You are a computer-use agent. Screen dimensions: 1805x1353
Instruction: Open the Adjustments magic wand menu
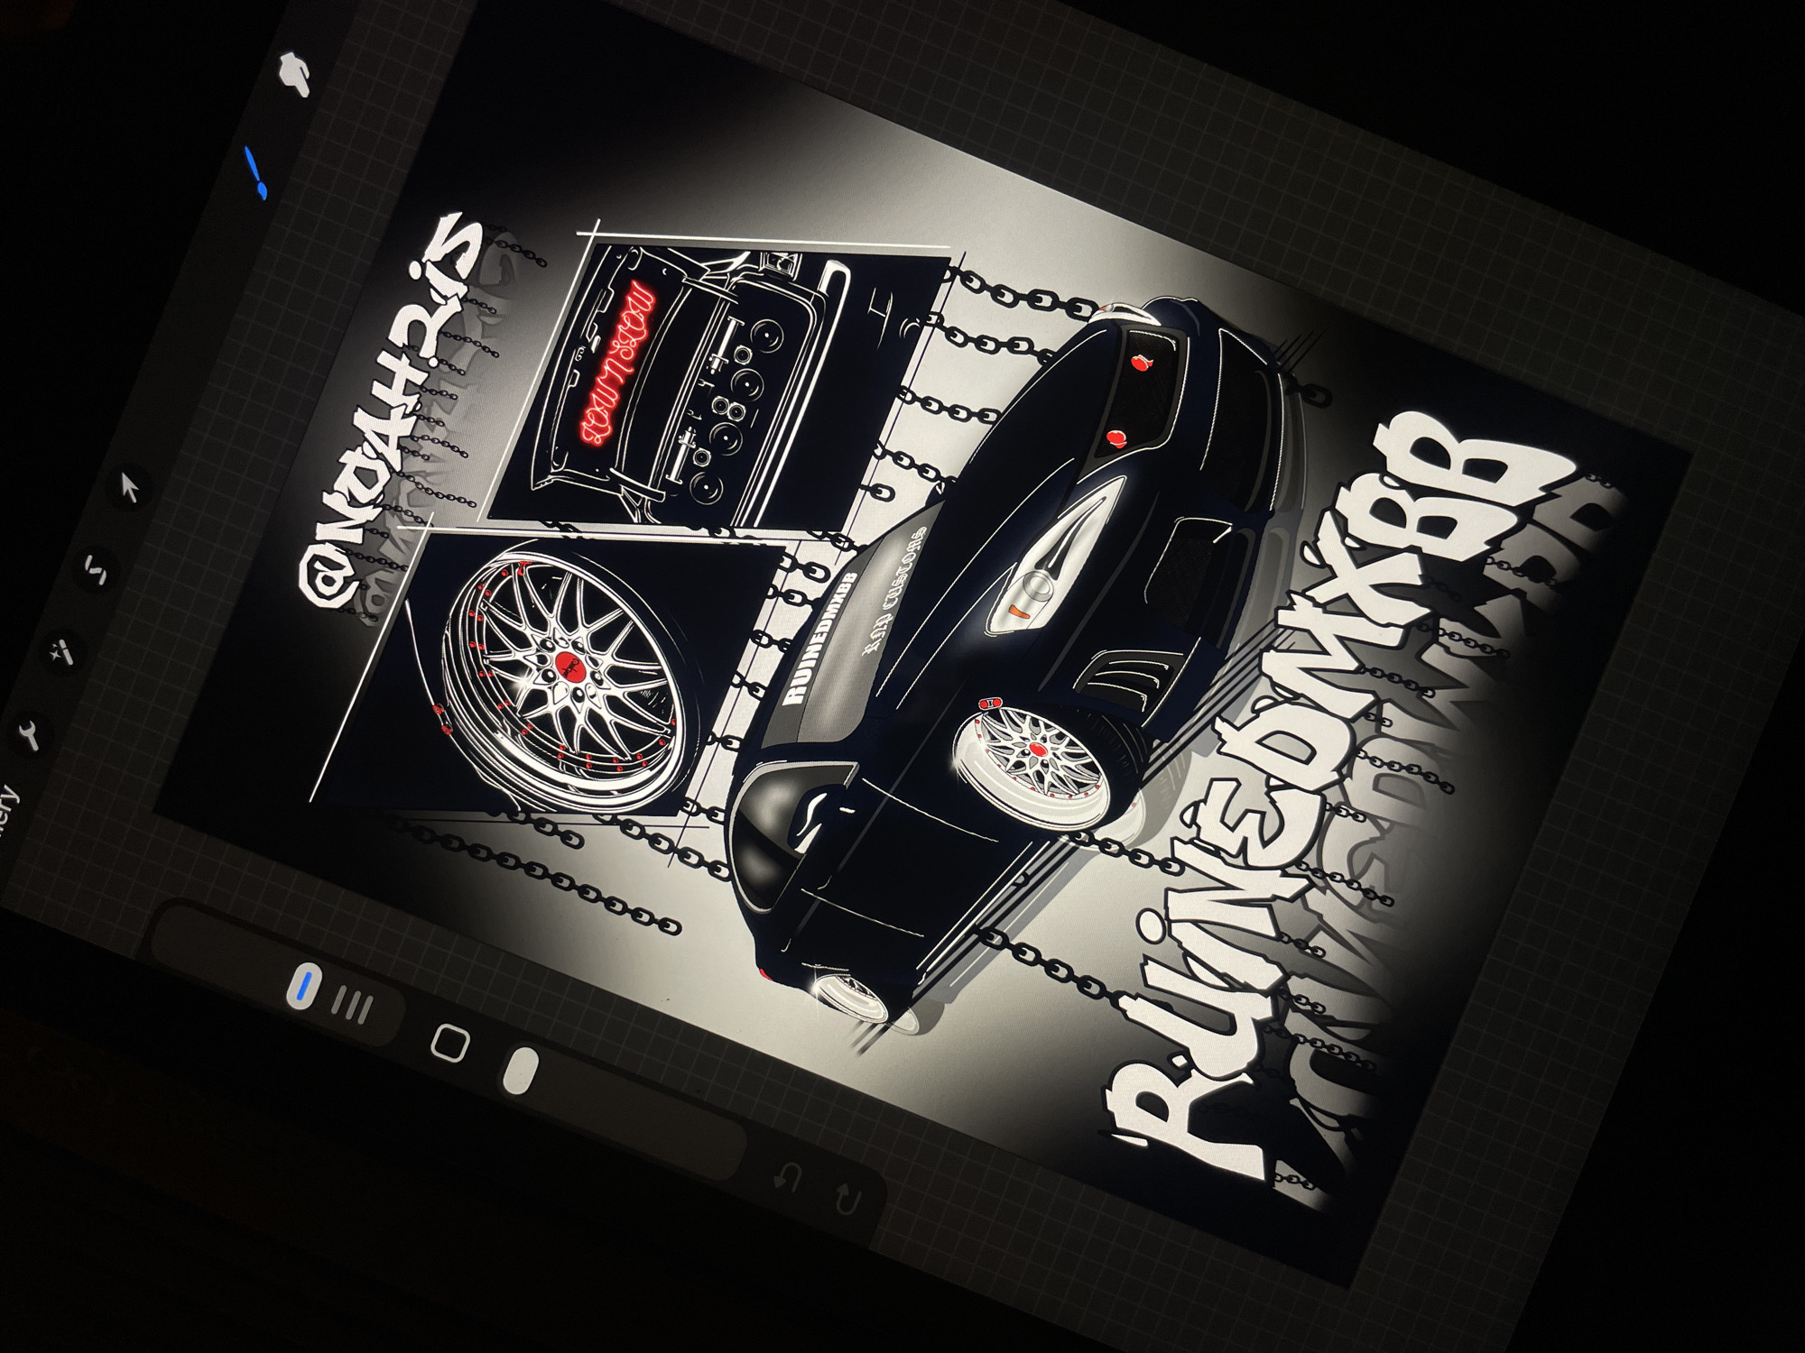[63, 649]
